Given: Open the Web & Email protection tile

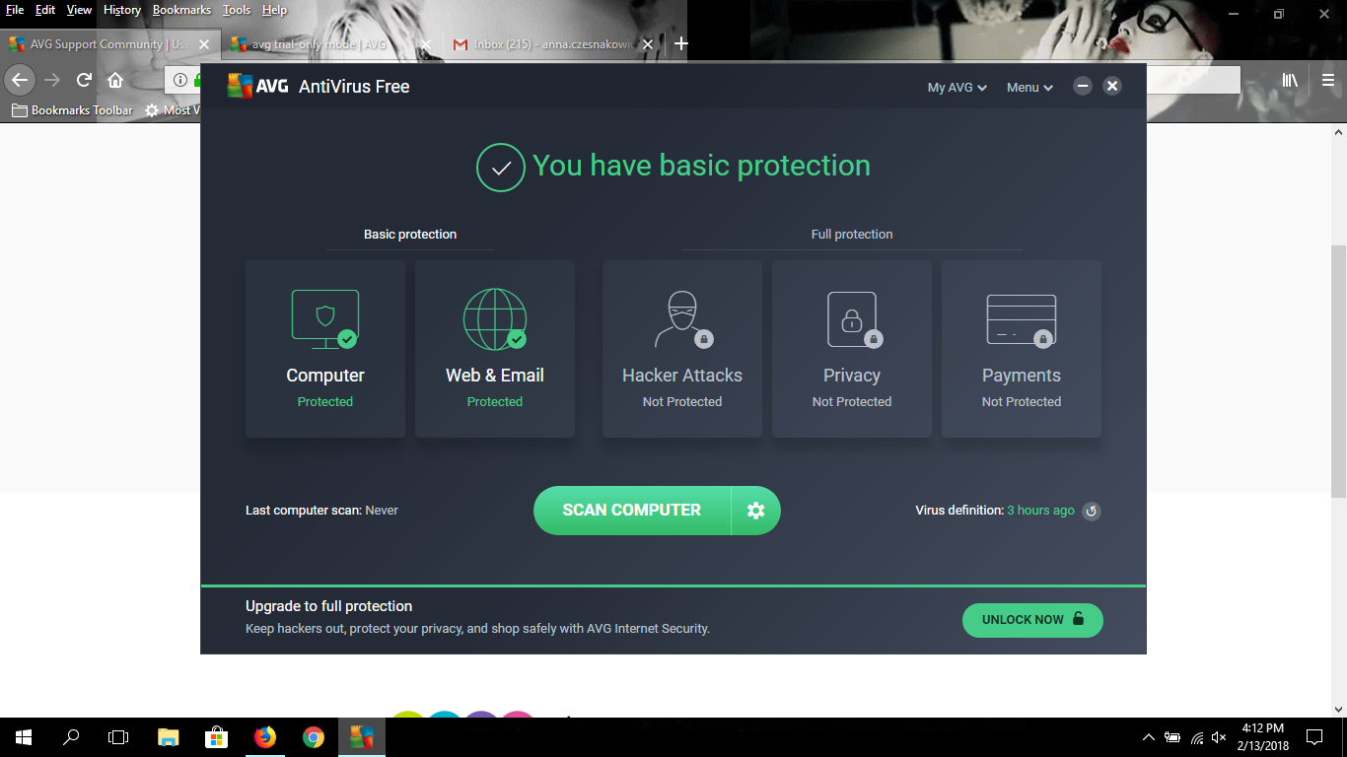Looking at the screenshot, I should 495,348.
